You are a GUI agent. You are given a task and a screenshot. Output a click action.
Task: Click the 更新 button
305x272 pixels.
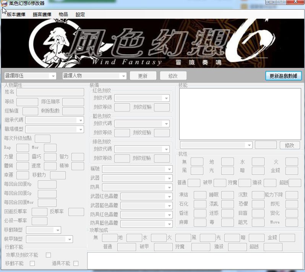tap(143, 76)
